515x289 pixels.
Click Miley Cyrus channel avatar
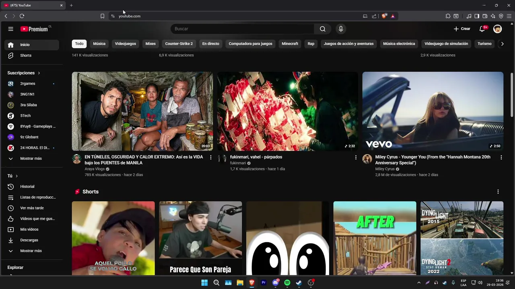pos(367,159)
